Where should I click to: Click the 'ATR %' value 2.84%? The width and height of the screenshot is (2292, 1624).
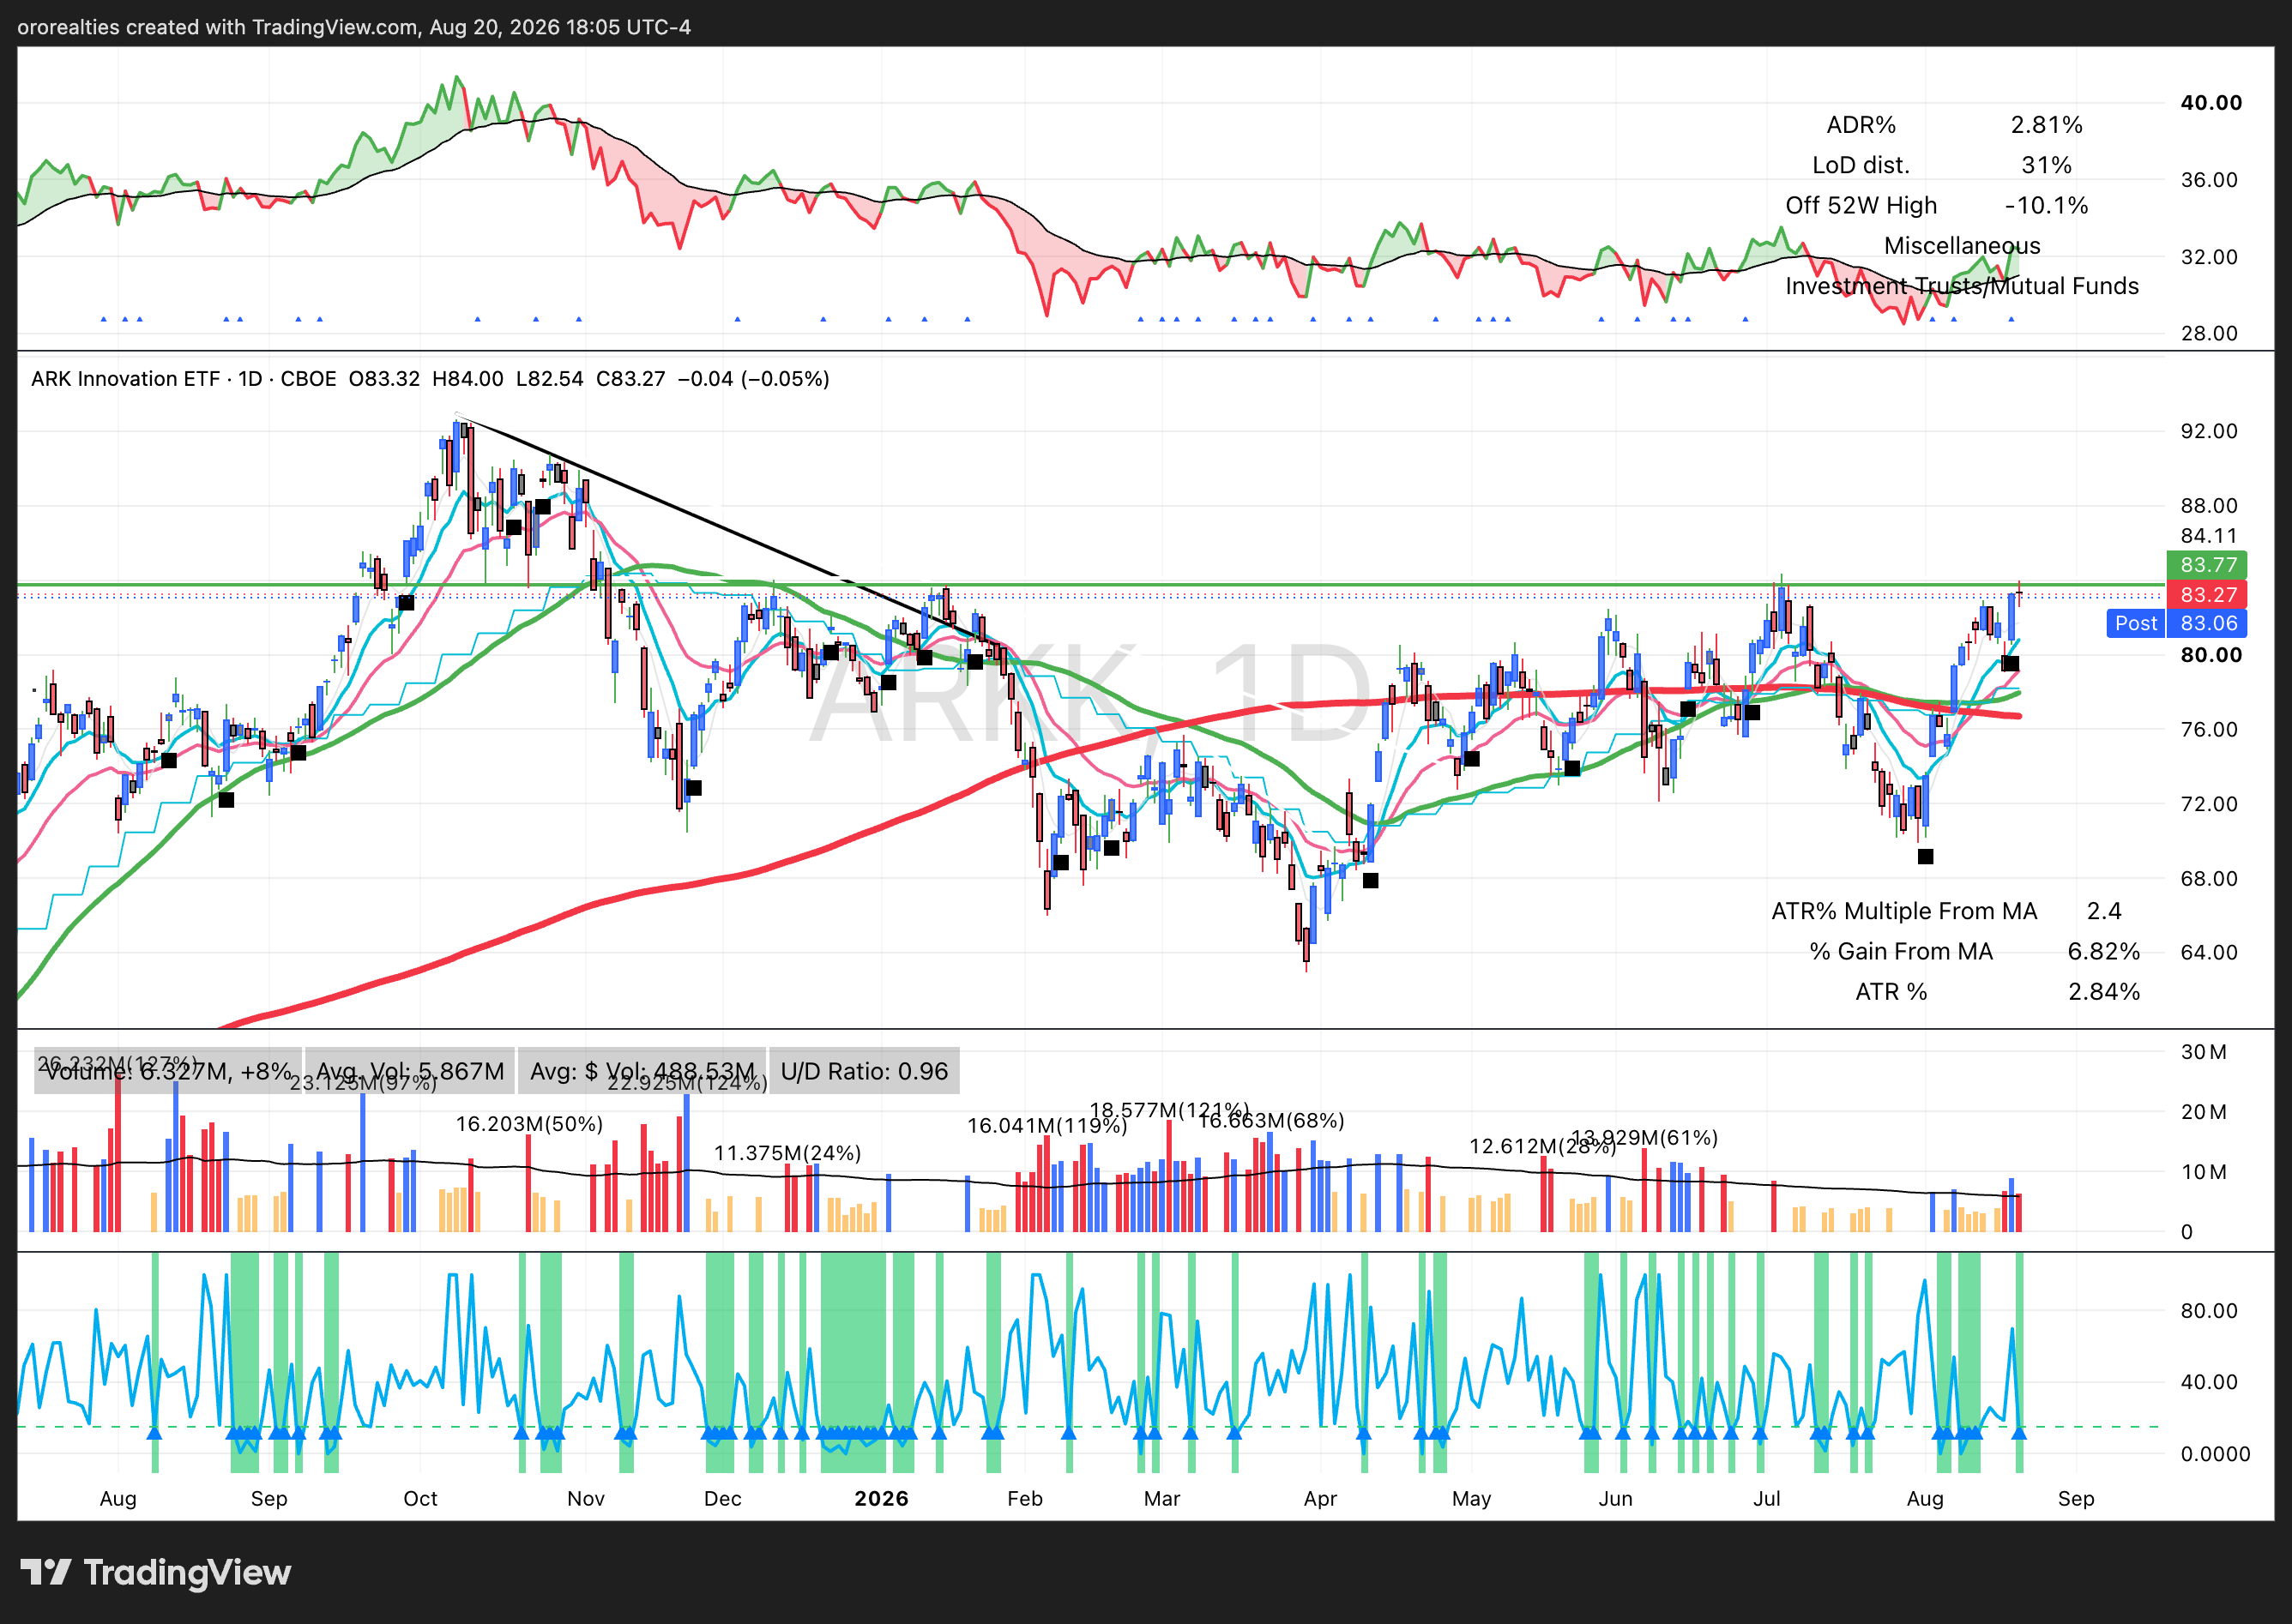pos(2104,992)
